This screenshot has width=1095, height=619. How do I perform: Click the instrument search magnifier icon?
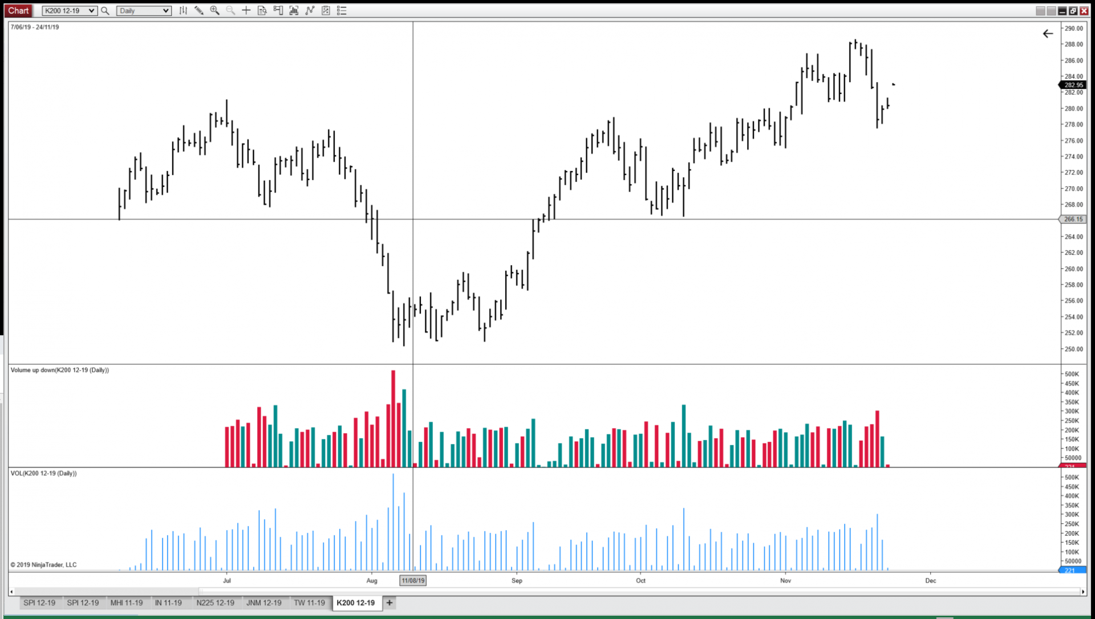(105, 11)
